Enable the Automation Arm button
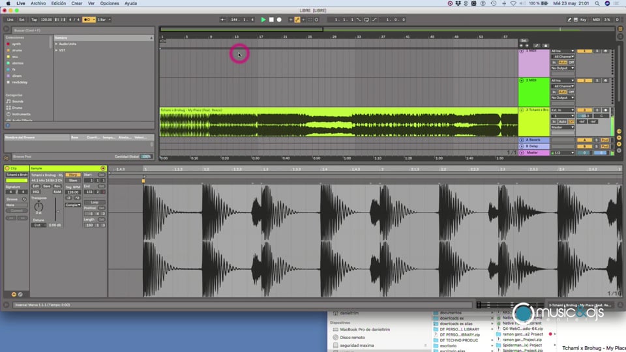626x352 pixels. coord(297,20)
